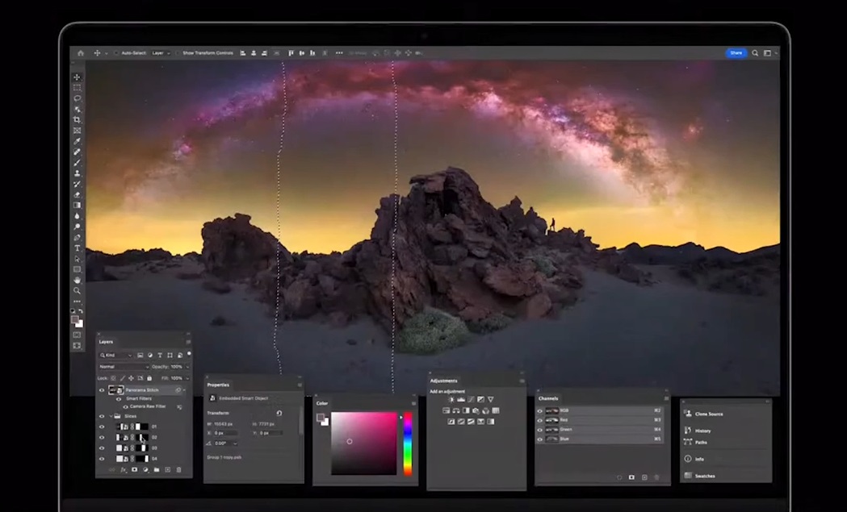847x512 pixels.
Task: Open the rotation angle dropdown
Action: (235, 443)
